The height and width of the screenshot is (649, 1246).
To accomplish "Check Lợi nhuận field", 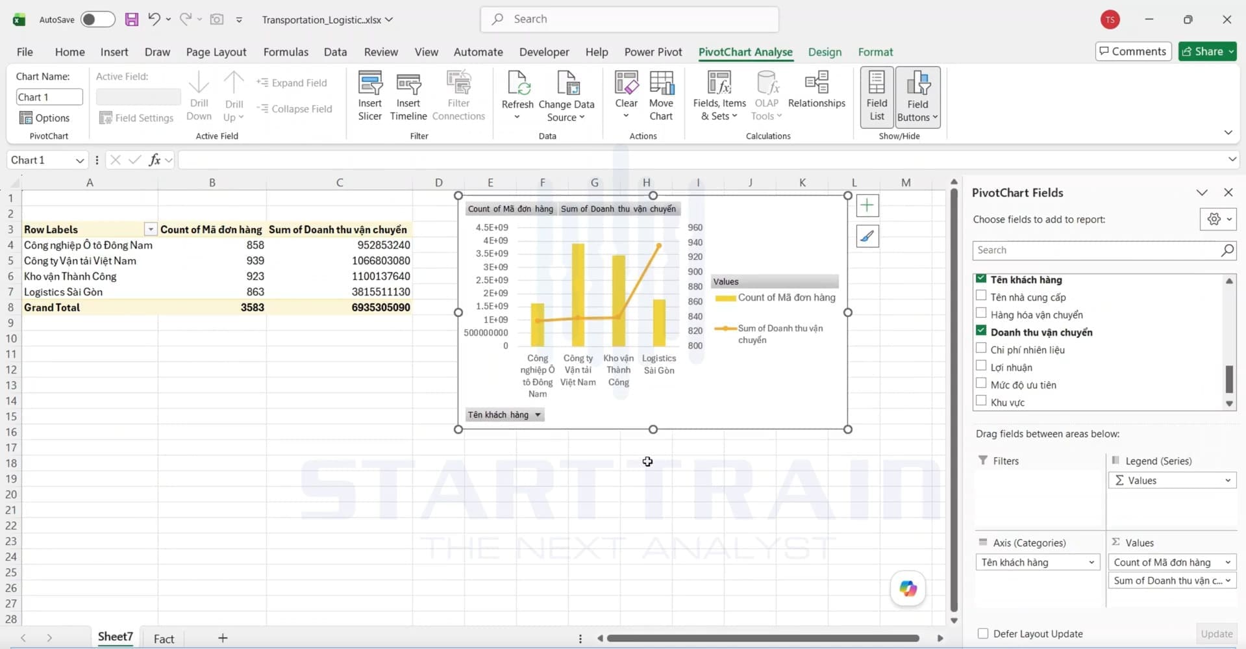I will 981,366.
